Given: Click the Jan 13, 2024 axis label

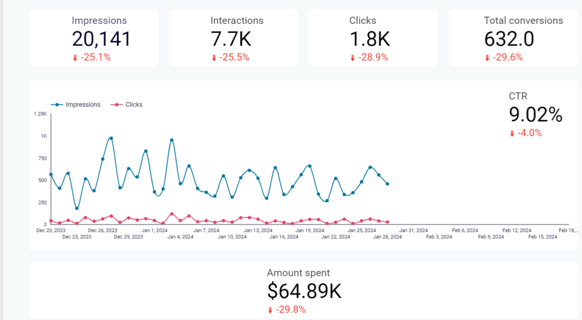Looking at the screenshot, I should 258,231.
